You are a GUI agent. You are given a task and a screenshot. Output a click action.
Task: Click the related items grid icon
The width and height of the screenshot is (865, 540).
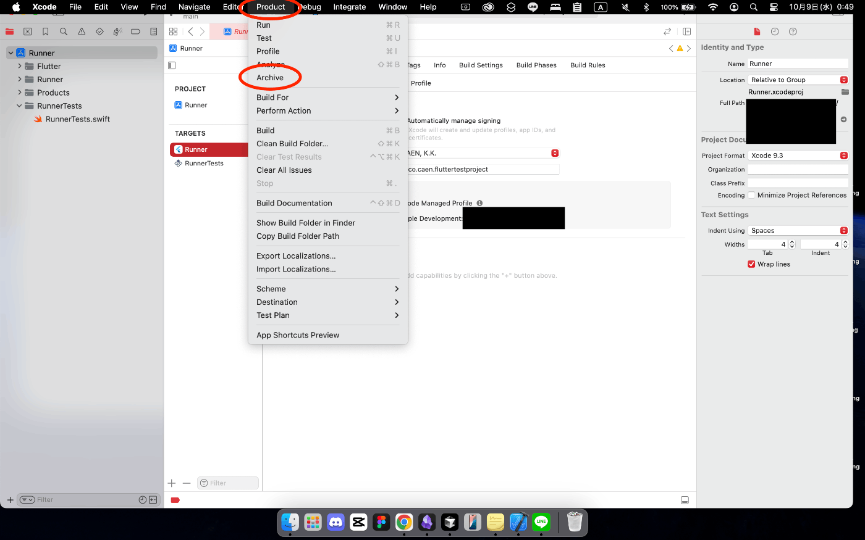point(173,31)
